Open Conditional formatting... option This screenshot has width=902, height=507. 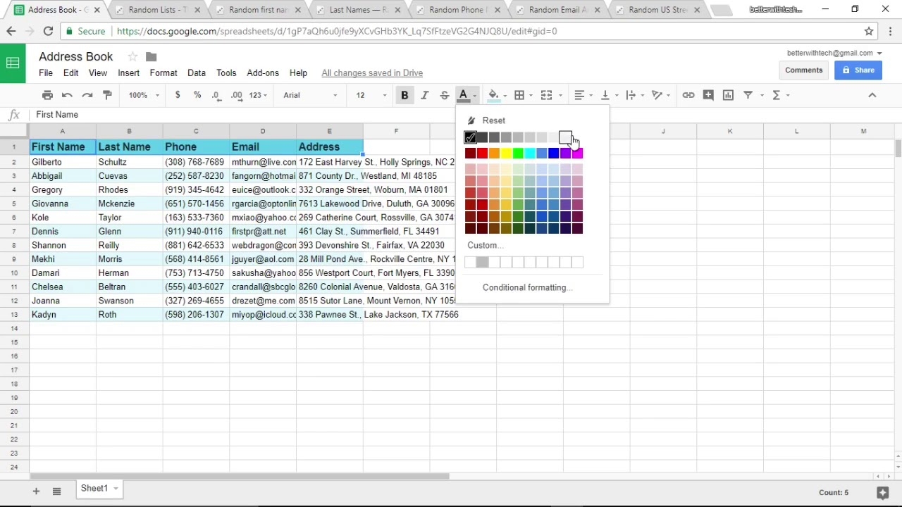(527, 287)
